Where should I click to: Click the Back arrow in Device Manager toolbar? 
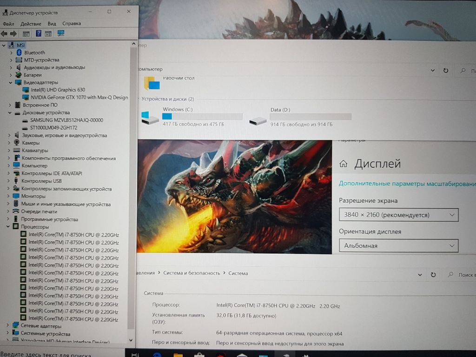click(x=4, y=33)
